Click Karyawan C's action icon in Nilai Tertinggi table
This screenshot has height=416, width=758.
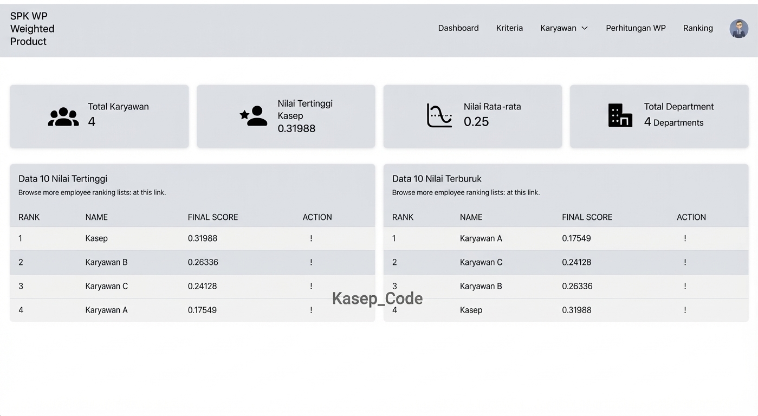click(311, 286)
